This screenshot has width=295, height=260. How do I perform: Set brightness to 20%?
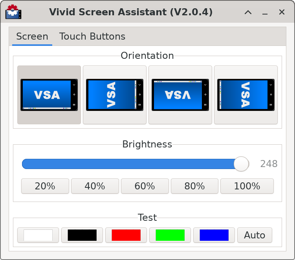[x=45, y=186]
